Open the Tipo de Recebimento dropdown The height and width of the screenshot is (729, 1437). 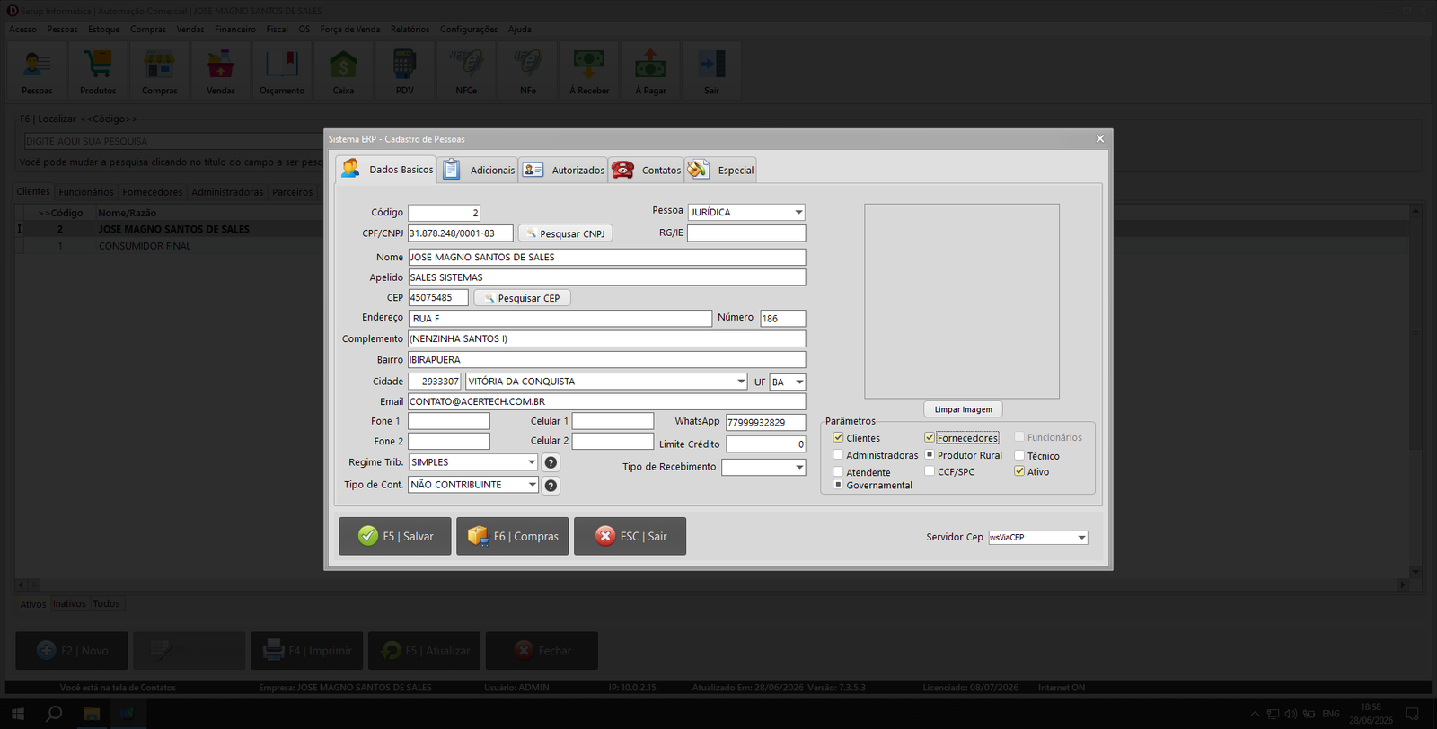[799, 468]
